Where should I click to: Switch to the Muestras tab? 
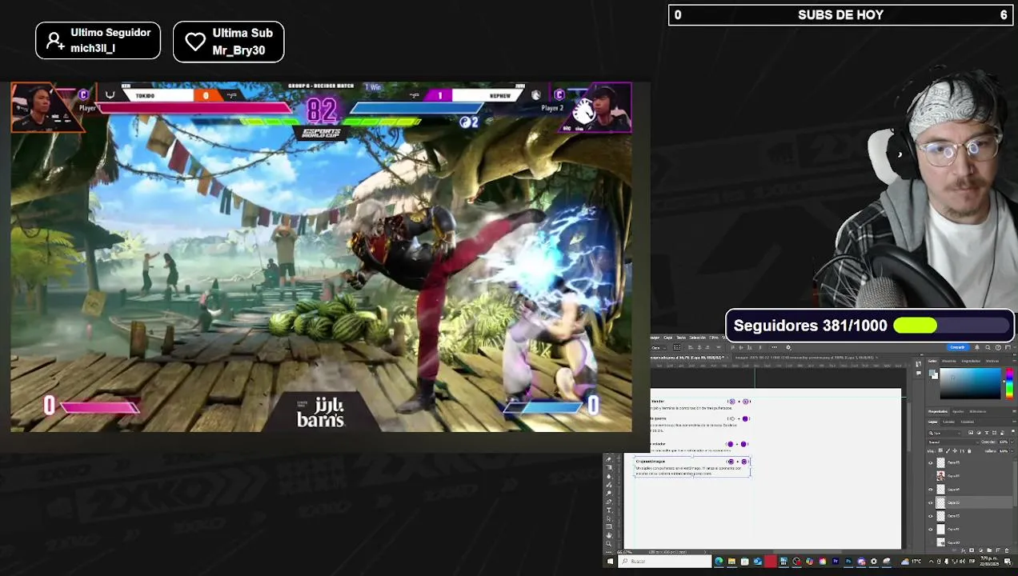(949, 361)
